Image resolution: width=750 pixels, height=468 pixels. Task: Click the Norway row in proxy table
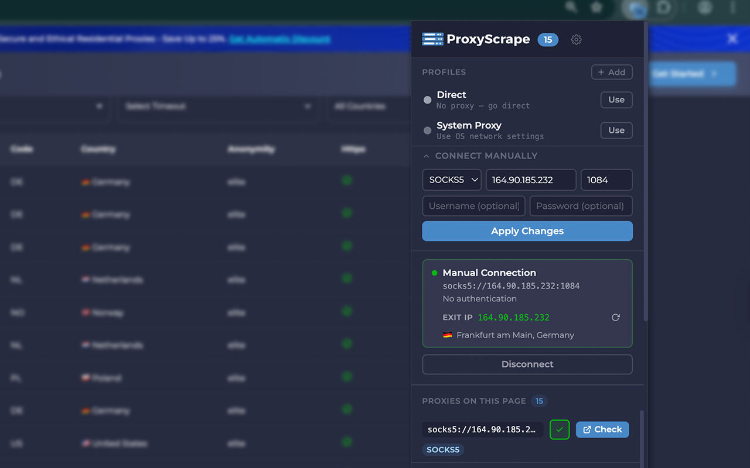click(x=205, y=313)
